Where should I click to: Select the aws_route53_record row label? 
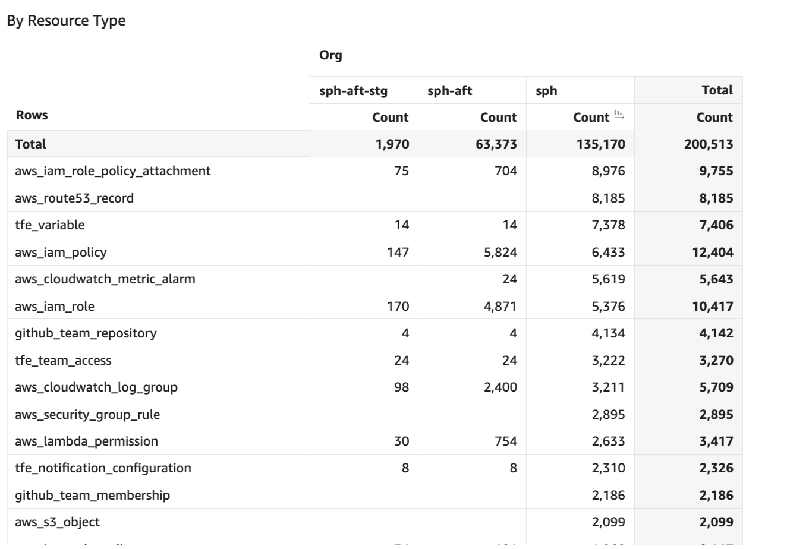74,198
